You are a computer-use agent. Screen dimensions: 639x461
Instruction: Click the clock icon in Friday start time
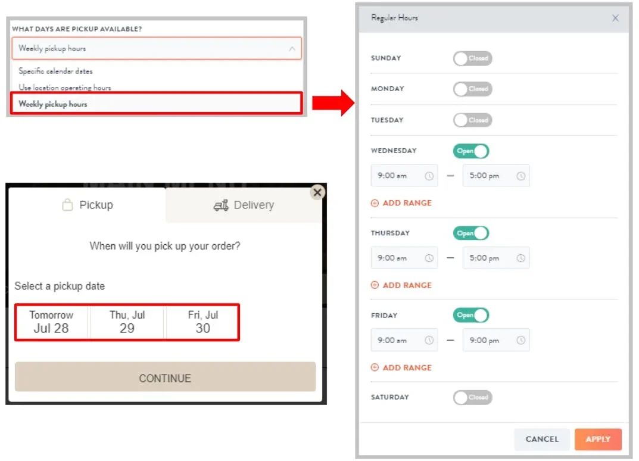(x=429, y=340)
